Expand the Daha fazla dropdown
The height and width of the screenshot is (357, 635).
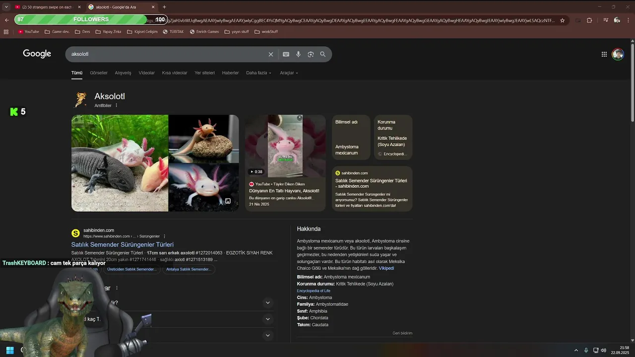coord(259,73)
